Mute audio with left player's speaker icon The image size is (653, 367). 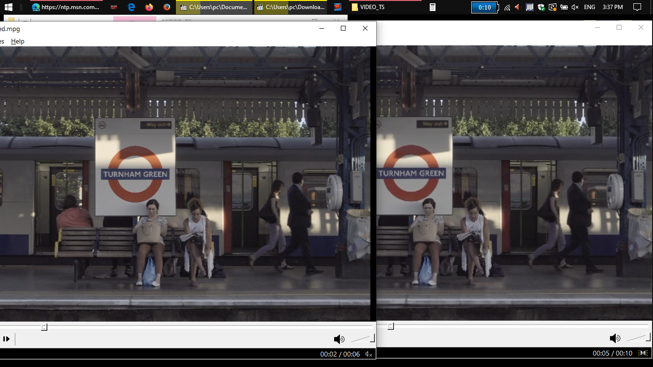click(339, 339)
